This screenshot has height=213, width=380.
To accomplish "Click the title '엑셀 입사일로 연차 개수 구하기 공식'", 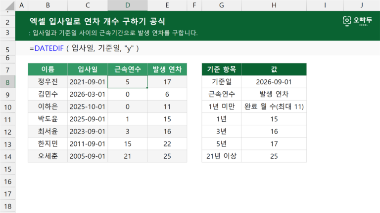I will [97, 21].
